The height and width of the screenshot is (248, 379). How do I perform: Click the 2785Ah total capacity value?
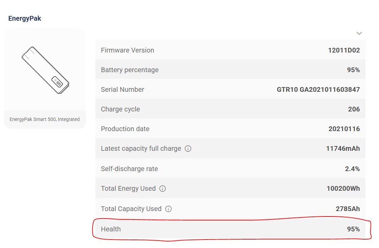tap(347, 209)
